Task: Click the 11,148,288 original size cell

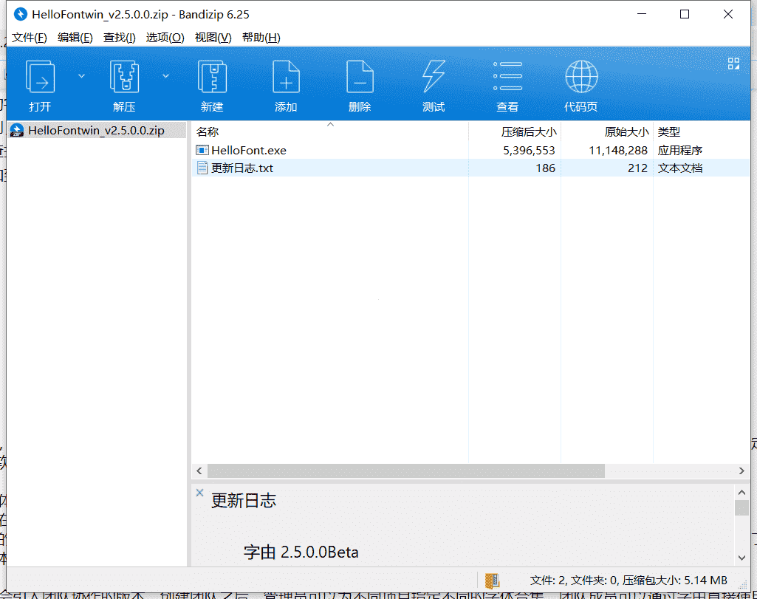Action: tap(618, 151)
